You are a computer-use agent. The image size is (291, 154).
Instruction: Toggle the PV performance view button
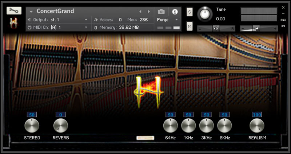283,26
